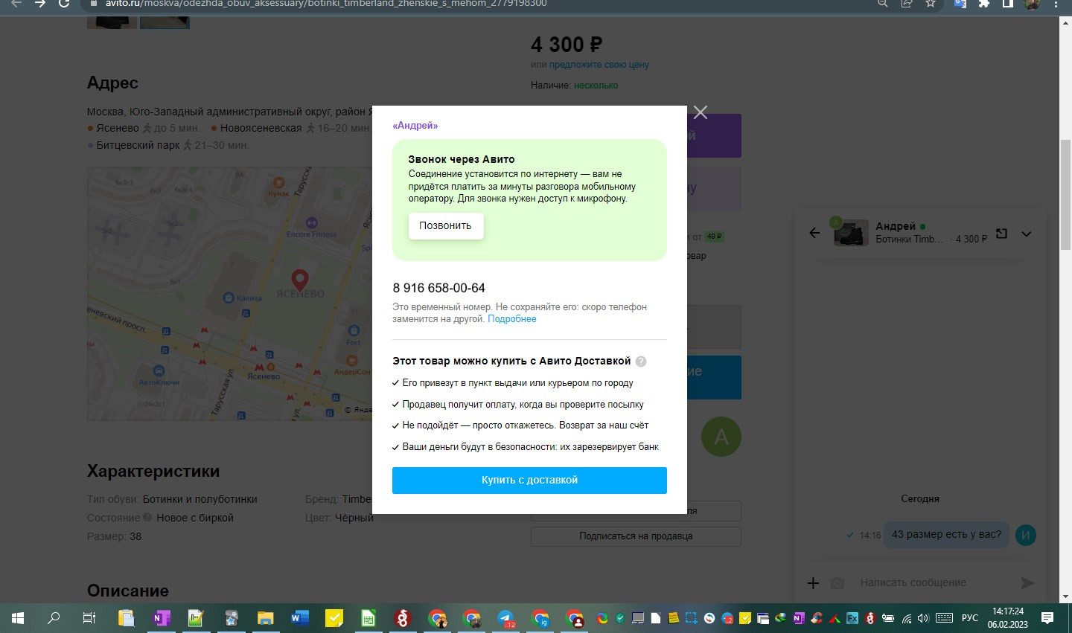Click the zoom-out magnifier in address bar
Image resolution: width=1072 pixels, height=633 pixels.
click(883, 4)
